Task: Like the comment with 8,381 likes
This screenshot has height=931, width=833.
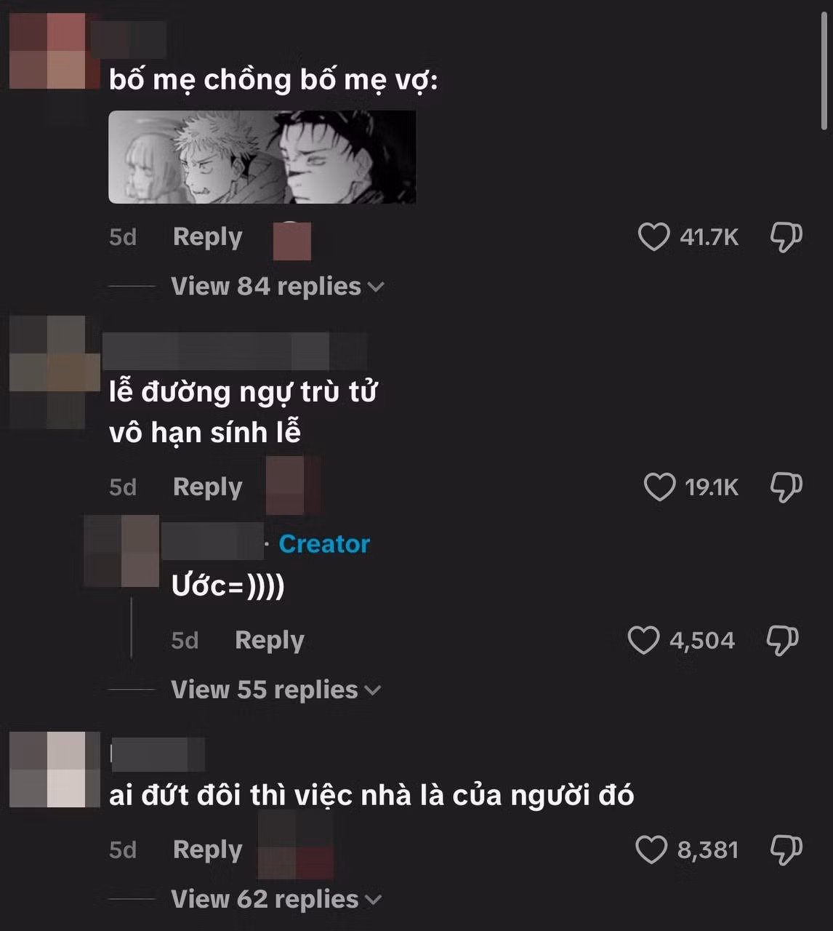Action: 651,850
